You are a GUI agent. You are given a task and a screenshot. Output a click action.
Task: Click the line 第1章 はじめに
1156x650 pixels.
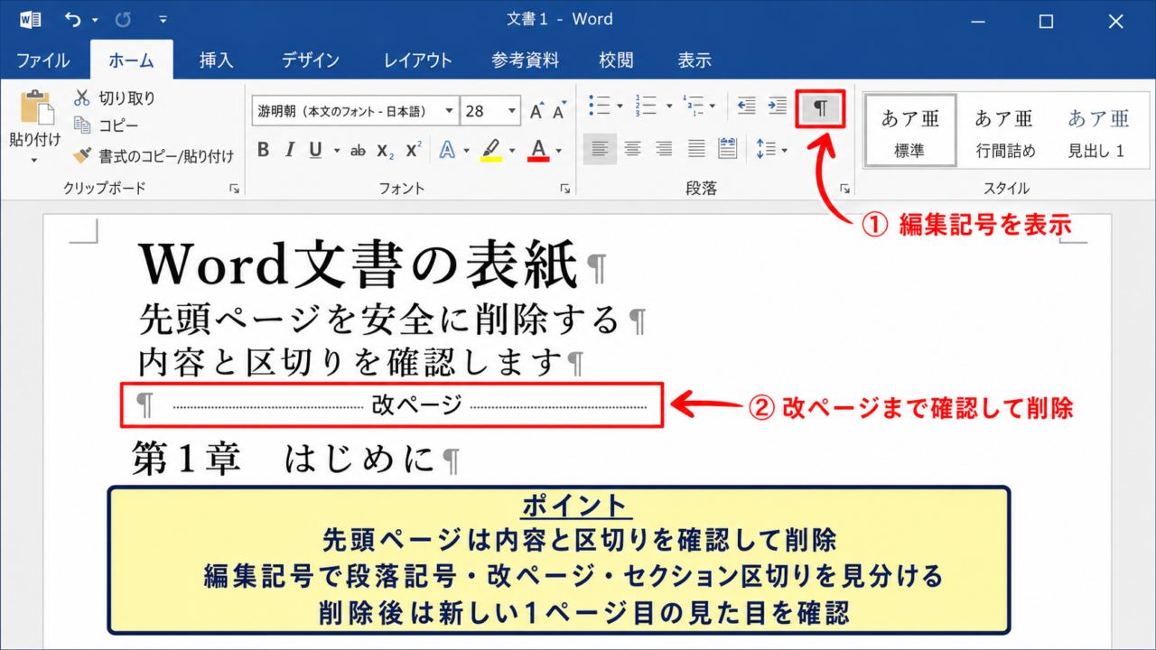(x=284, y=459)
